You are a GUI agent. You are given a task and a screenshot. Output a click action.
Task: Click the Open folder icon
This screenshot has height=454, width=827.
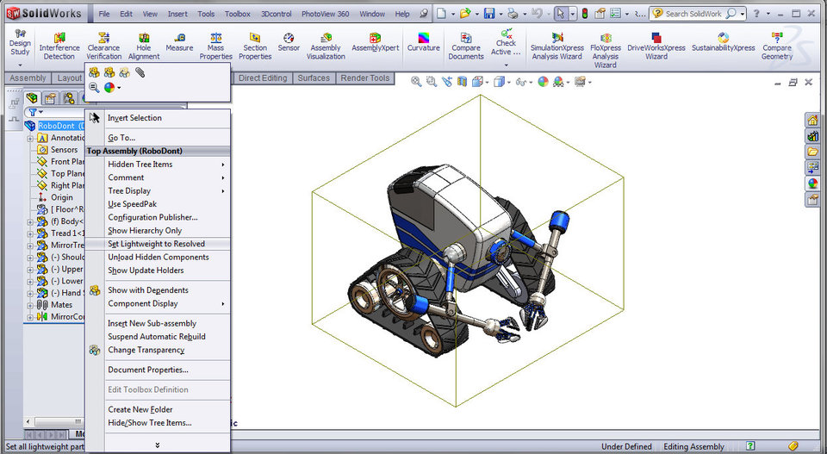[x=464, y=14]
